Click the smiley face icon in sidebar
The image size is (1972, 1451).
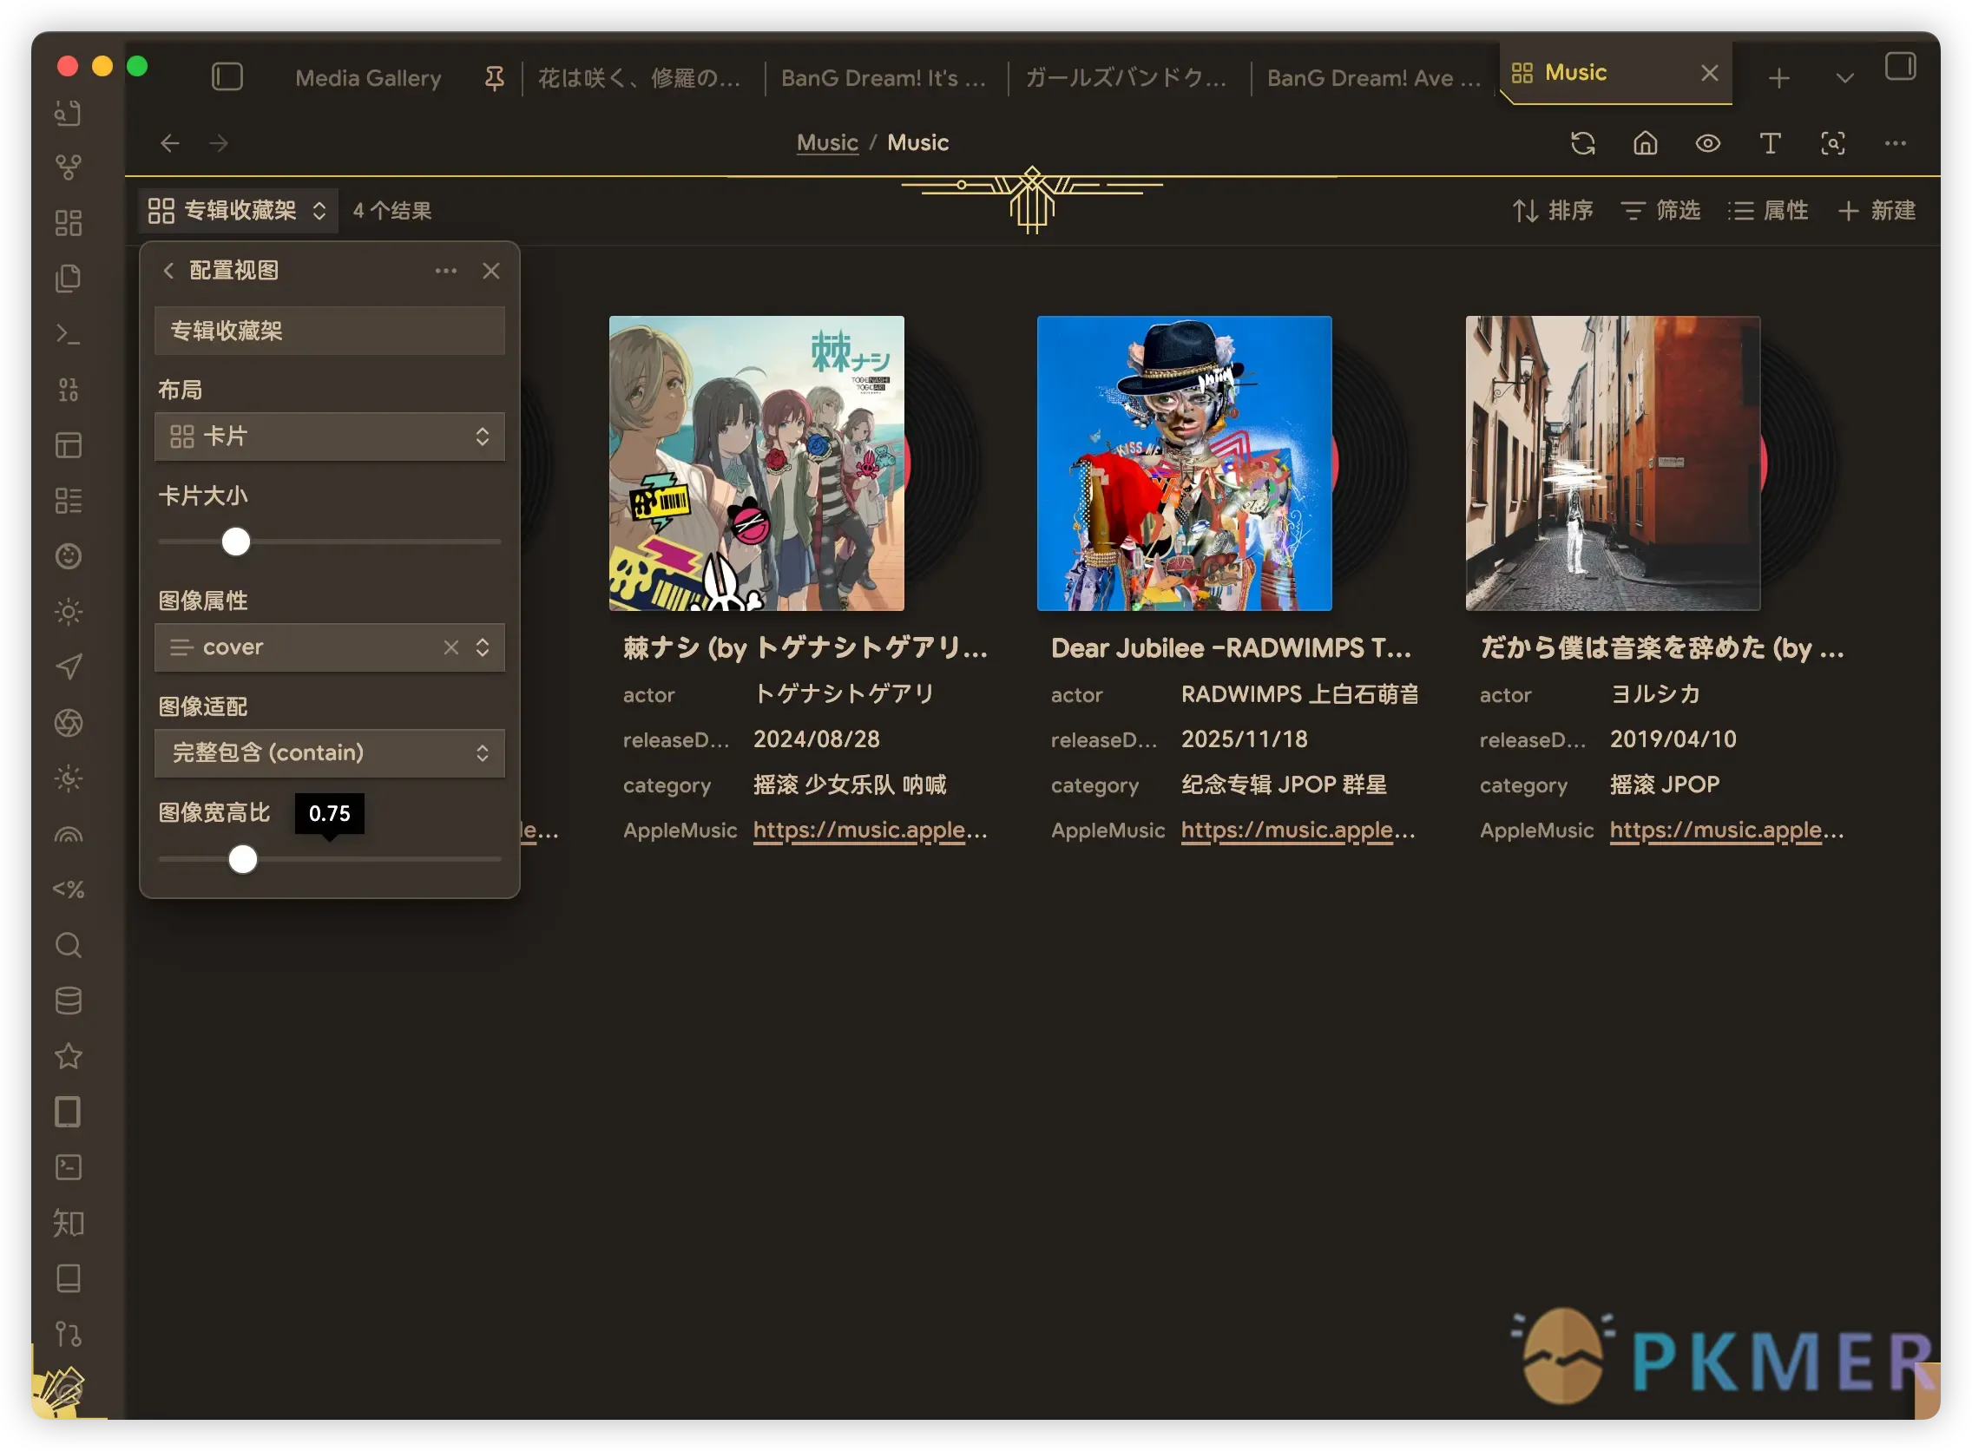69,556
